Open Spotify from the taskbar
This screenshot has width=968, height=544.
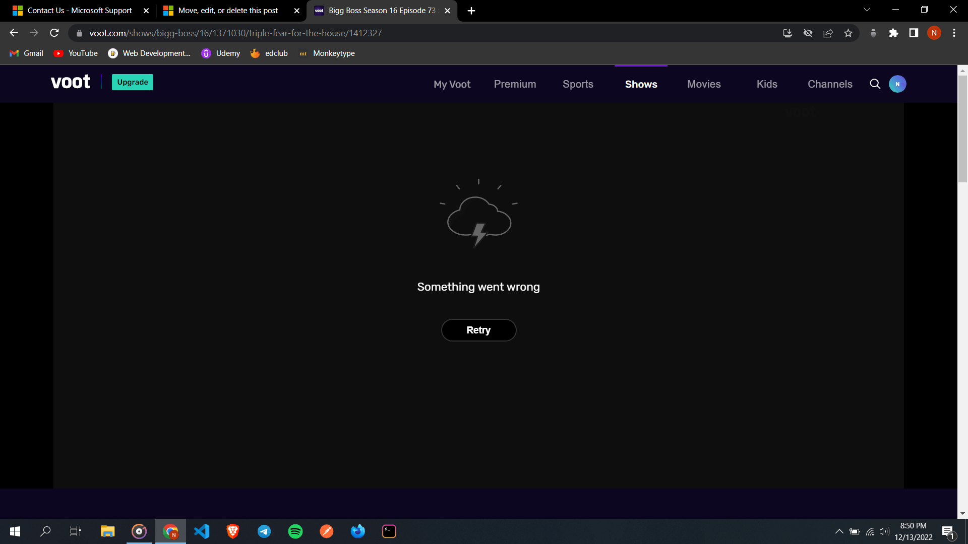click(x=295, y=531)
